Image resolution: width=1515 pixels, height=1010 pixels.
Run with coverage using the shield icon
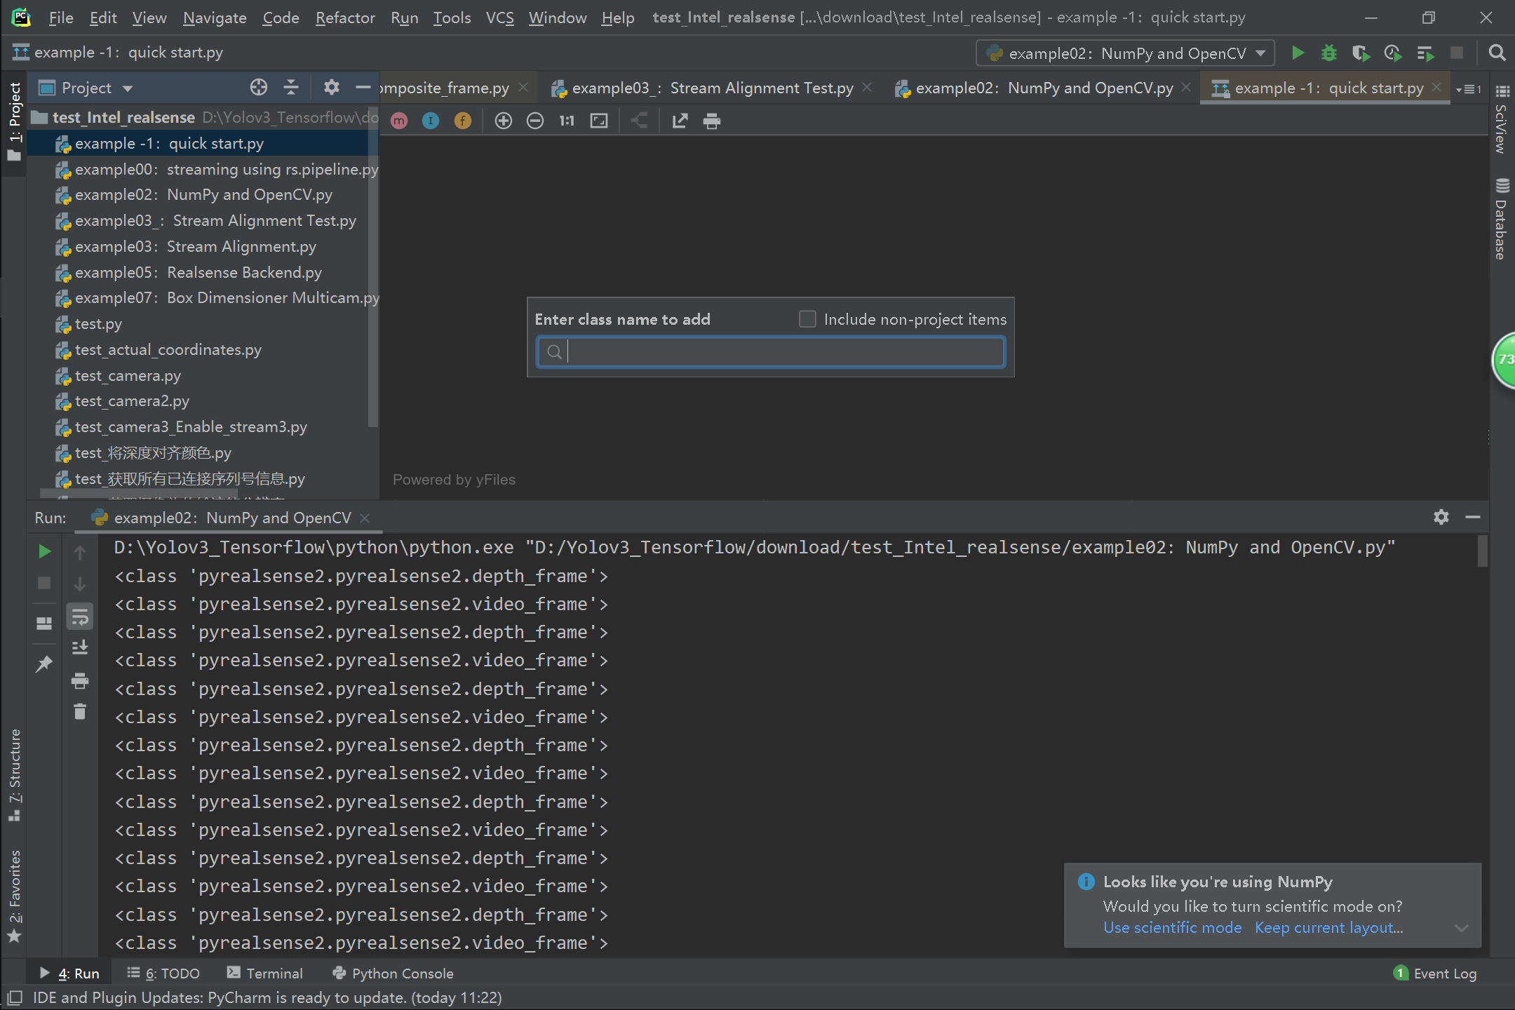click(1361, 53)
